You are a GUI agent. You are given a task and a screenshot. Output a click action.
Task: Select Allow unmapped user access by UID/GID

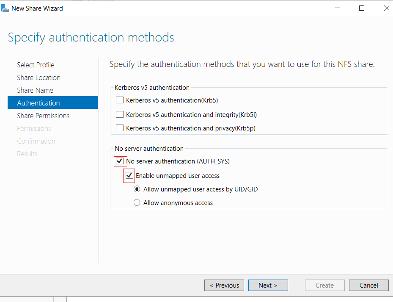pos(137,189)
